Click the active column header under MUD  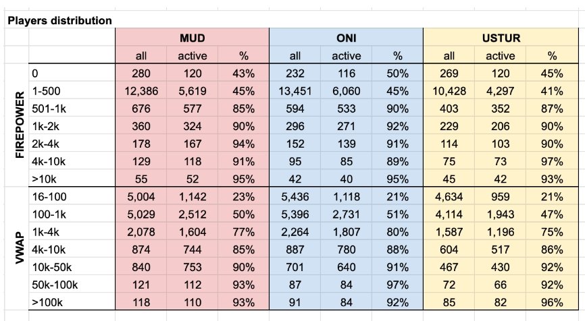tap(192, 56)
